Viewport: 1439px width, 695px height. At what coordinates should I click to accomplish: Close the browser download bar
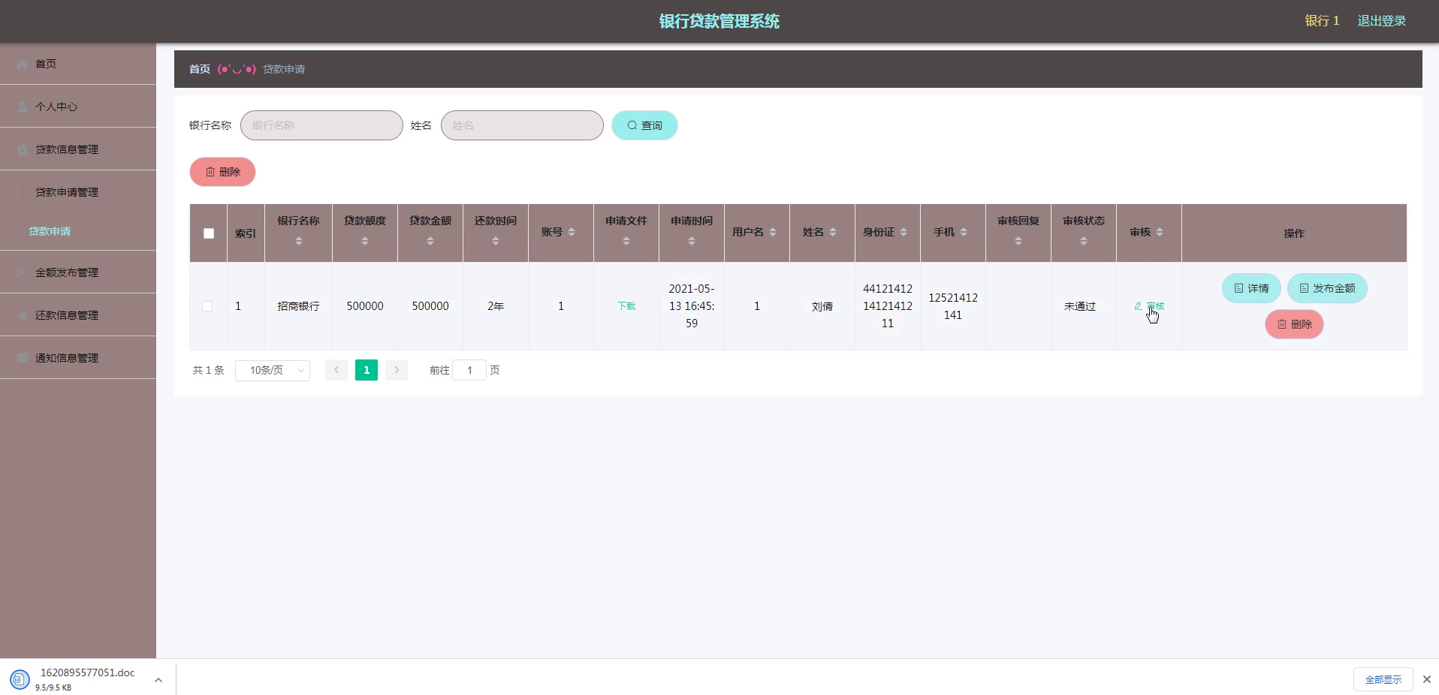pyautogui.click(x=1426, y=679)
